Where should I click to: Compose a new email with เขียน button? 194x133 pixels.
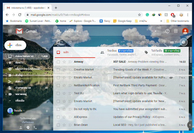(x=15, y=45)
